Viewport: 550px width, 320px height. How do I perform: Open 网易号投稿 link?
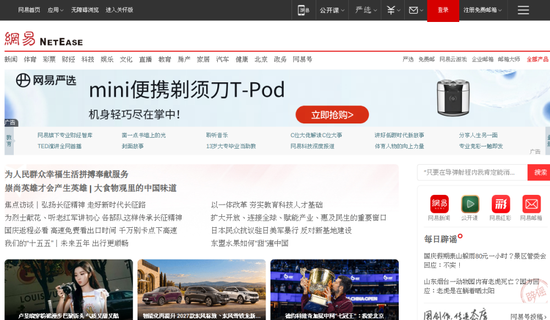[529, 317]
